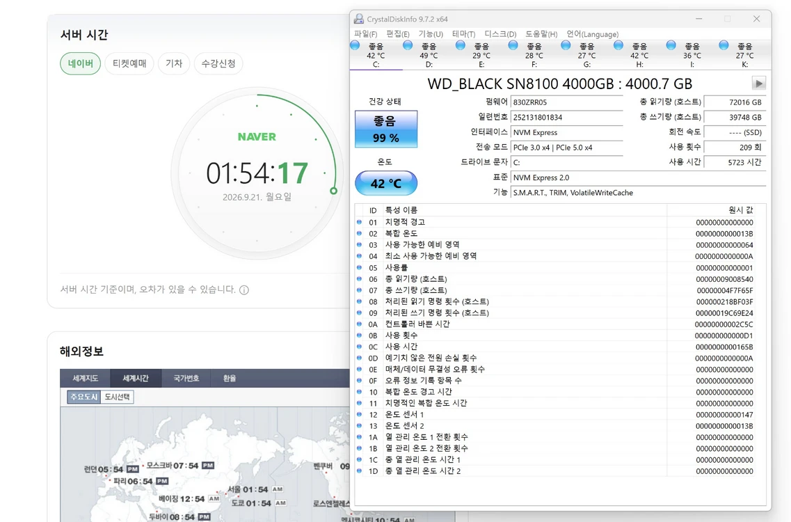Select drive C: status orb icon
791x522 pixels.
pos(355,45)
